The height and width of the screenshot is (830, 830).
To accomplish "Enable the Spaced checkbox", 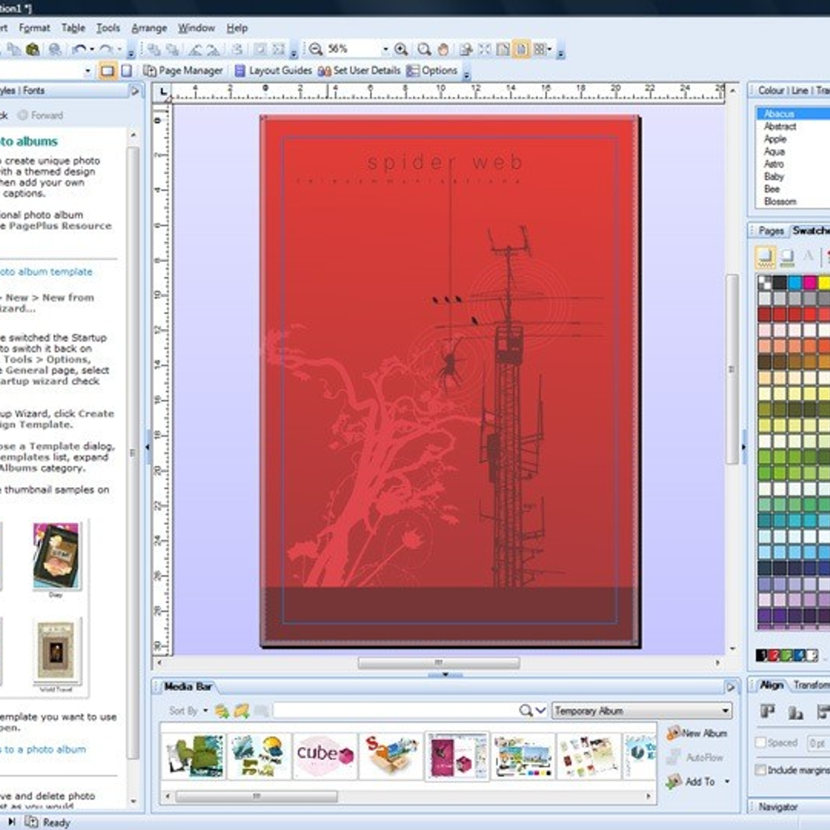I will (761, 743).
